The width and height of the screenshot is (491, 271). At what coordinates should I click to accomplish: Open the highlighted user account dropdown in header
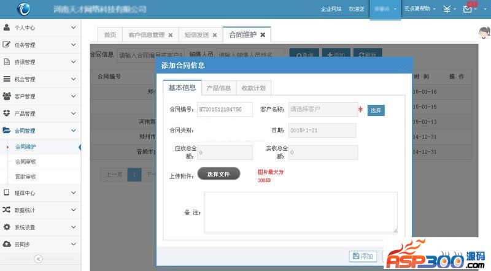[385, 9]
